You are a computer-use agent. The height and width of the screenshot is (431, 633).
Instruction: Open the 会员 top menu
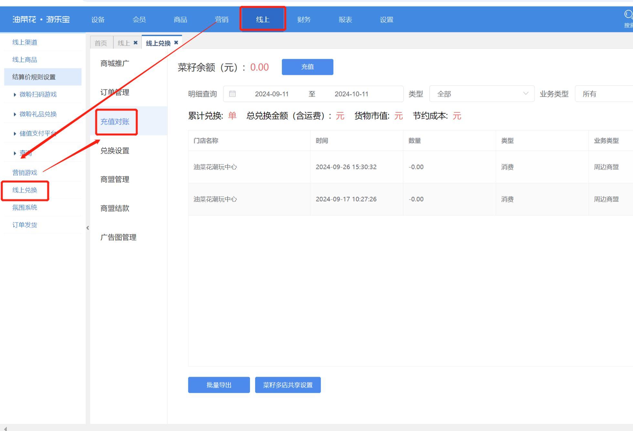tap(139, 20)
